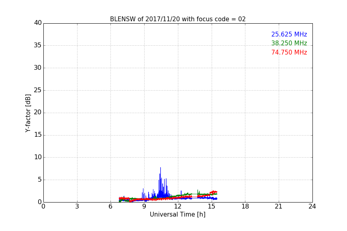
Task: Click the y-axis tick label 15
Action: tap(38, 135)
